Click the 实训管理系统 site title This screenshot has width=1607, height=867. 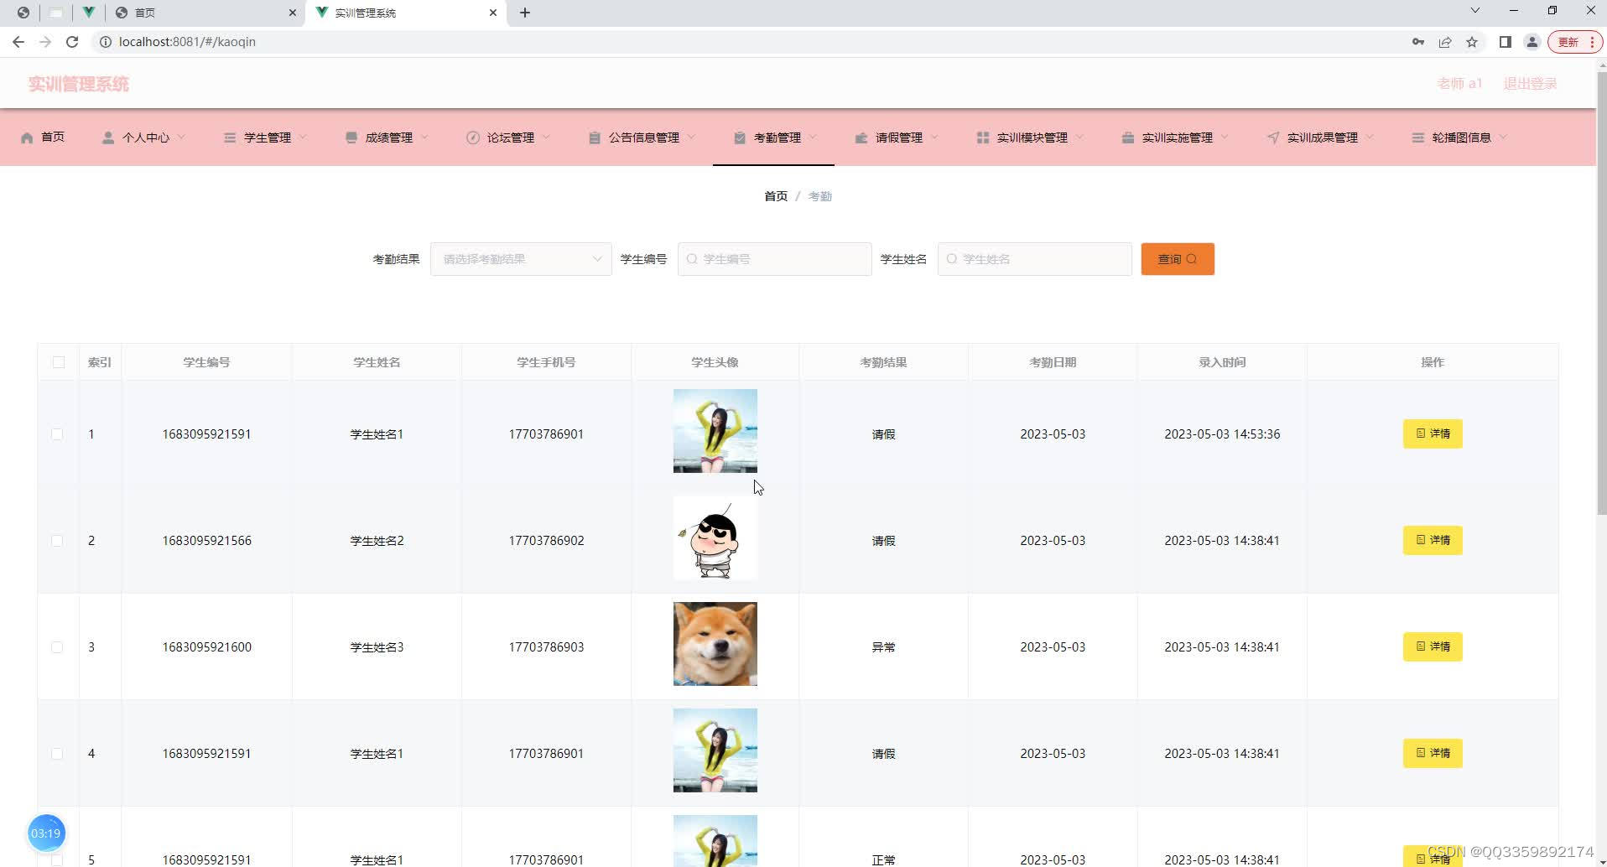pyautogui.click(x=79, y=84)
